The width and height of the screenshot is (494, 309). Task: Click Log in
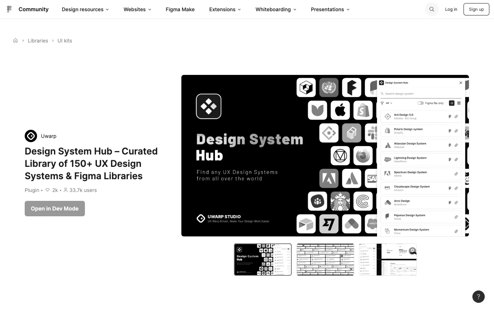coord(451,9)
